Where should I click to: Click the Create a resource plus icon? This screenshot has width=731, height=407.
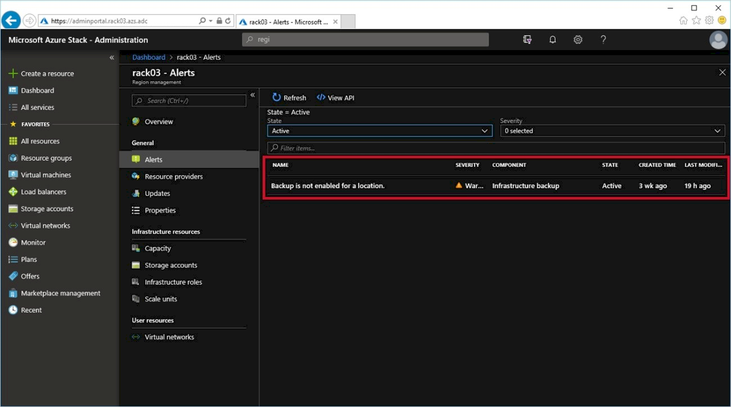[x=13, y=74]
